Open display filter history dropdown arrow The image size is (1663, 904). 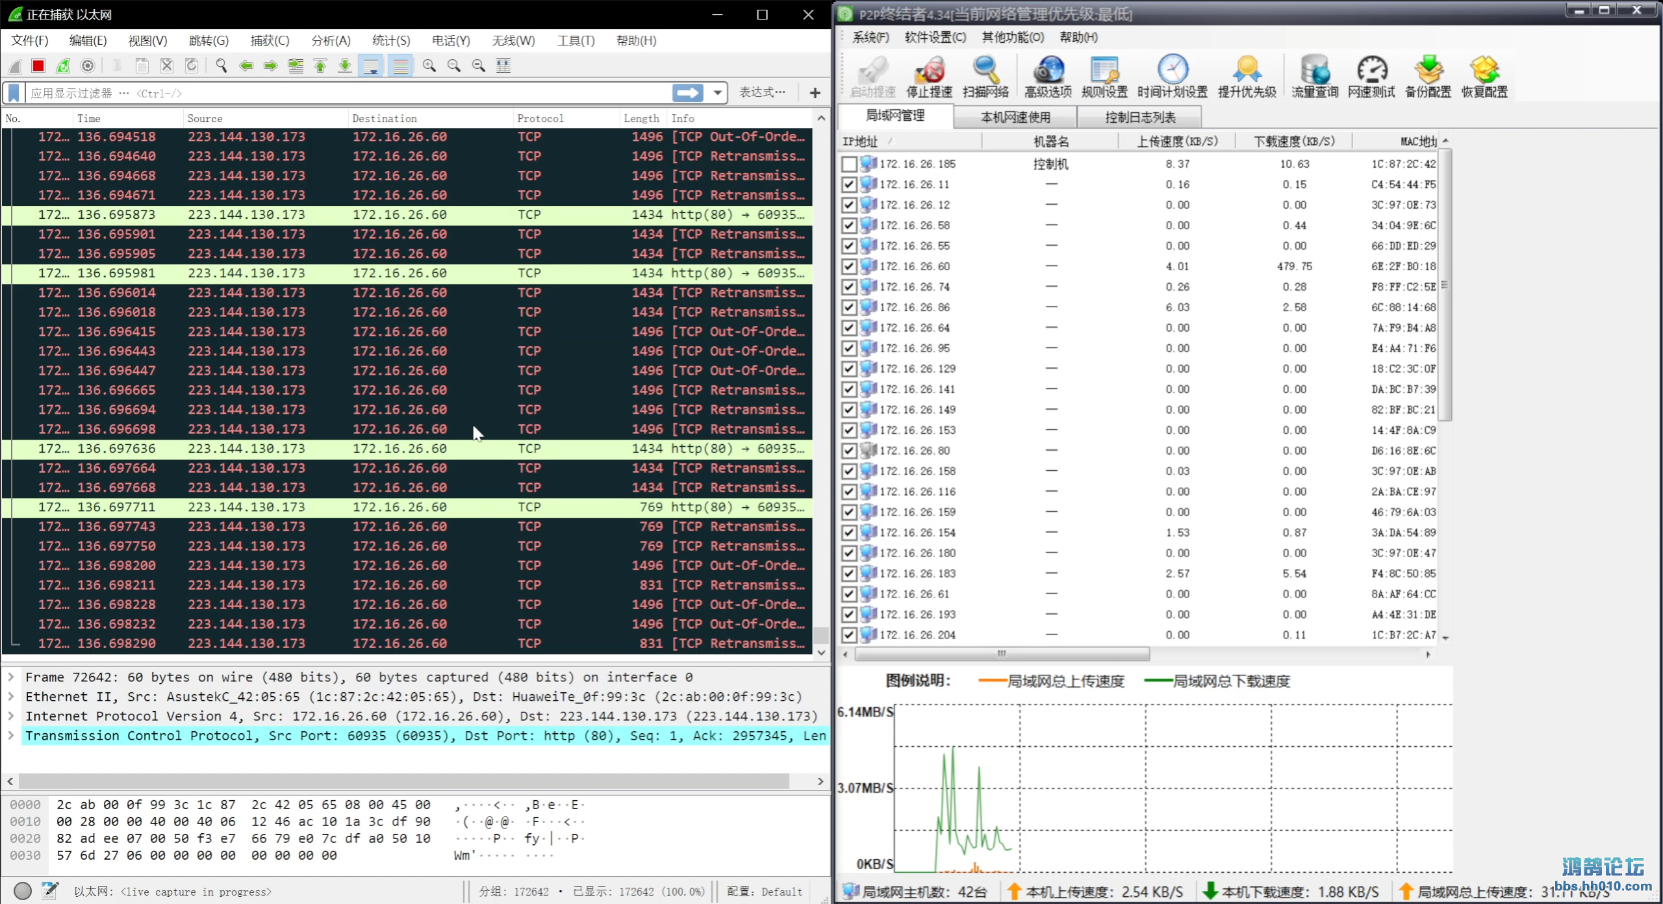[x=718, y=93]
